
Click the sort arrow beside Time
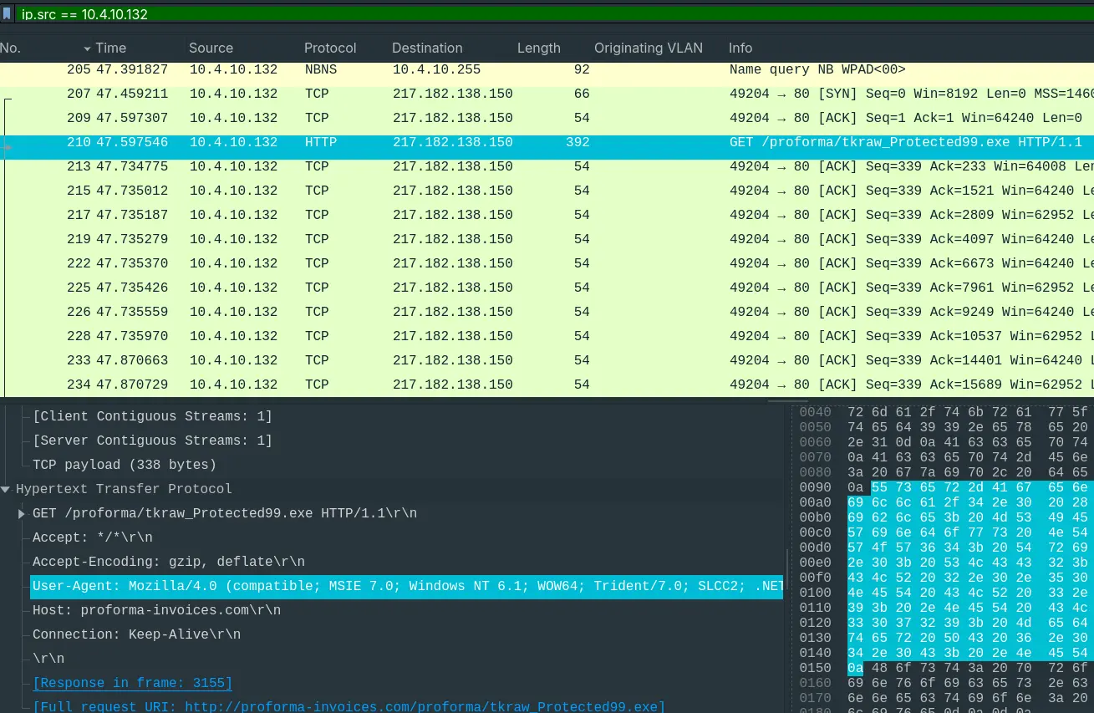87,48
